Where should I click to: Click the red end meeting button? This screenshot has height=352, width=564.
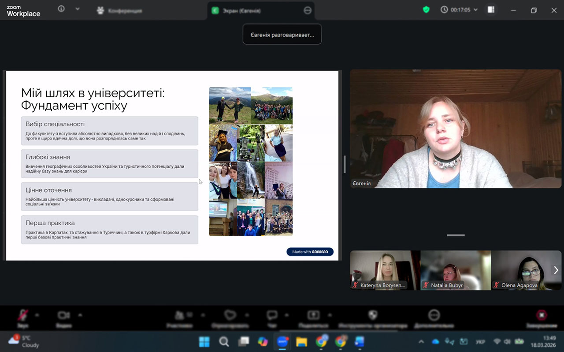[x=542, y=315]
